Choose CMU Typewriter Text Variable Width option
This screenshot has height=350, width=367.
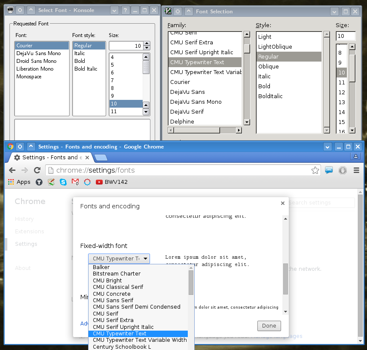(140, 340)
